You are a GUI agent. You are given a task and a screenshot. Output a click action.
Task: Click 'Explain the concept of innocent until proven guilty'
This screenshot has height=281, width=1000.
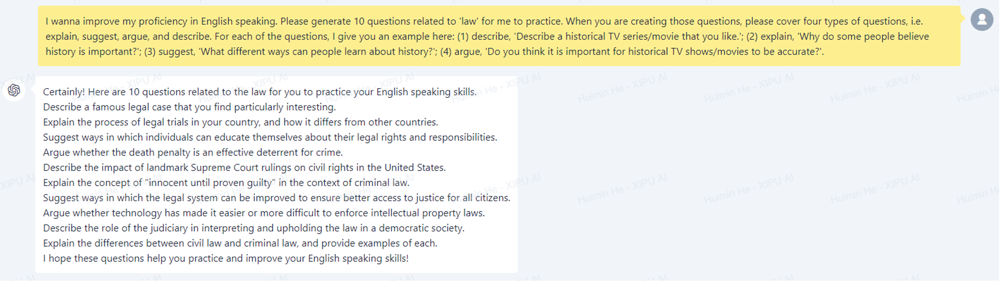226,183
